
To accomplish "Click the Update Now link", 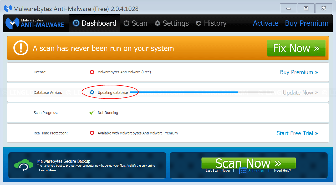I will pyautogui.click(x=300, y=92).
